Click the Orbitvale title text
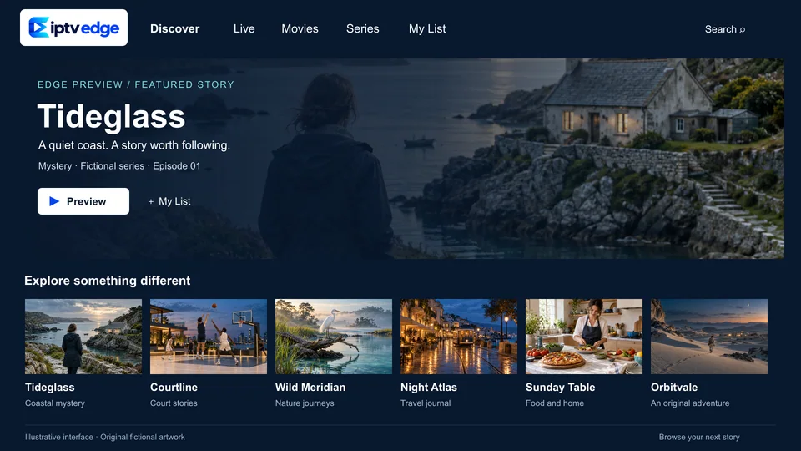 coord(674,387)
